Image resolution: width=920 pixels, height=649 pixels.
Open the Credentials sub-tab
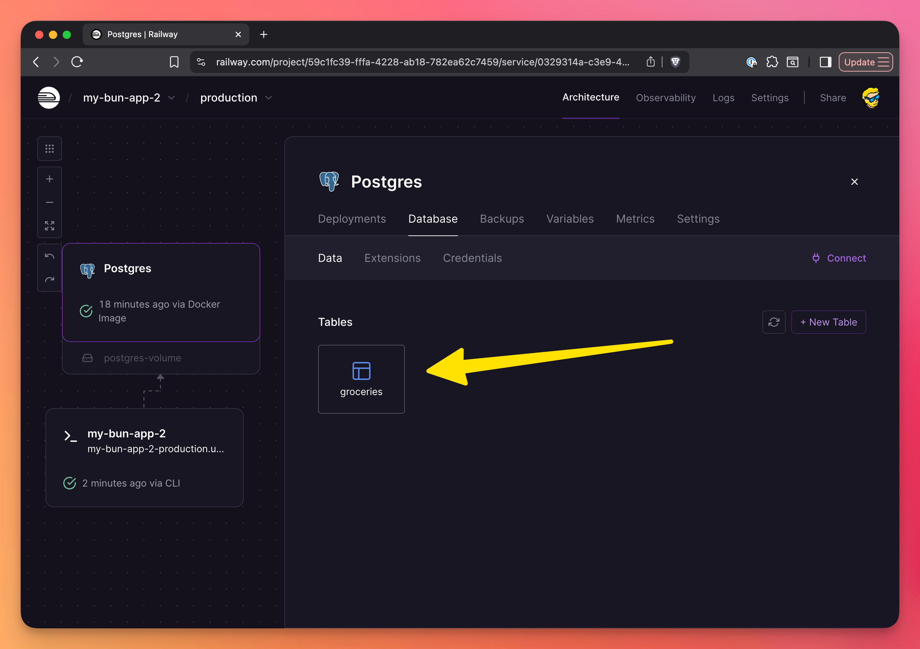[x=472, y=258]
